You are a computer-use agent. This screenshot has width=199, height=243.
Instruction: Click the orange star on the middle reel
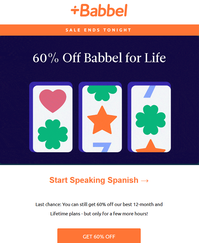pyautogui.click(x=102, y=120)
